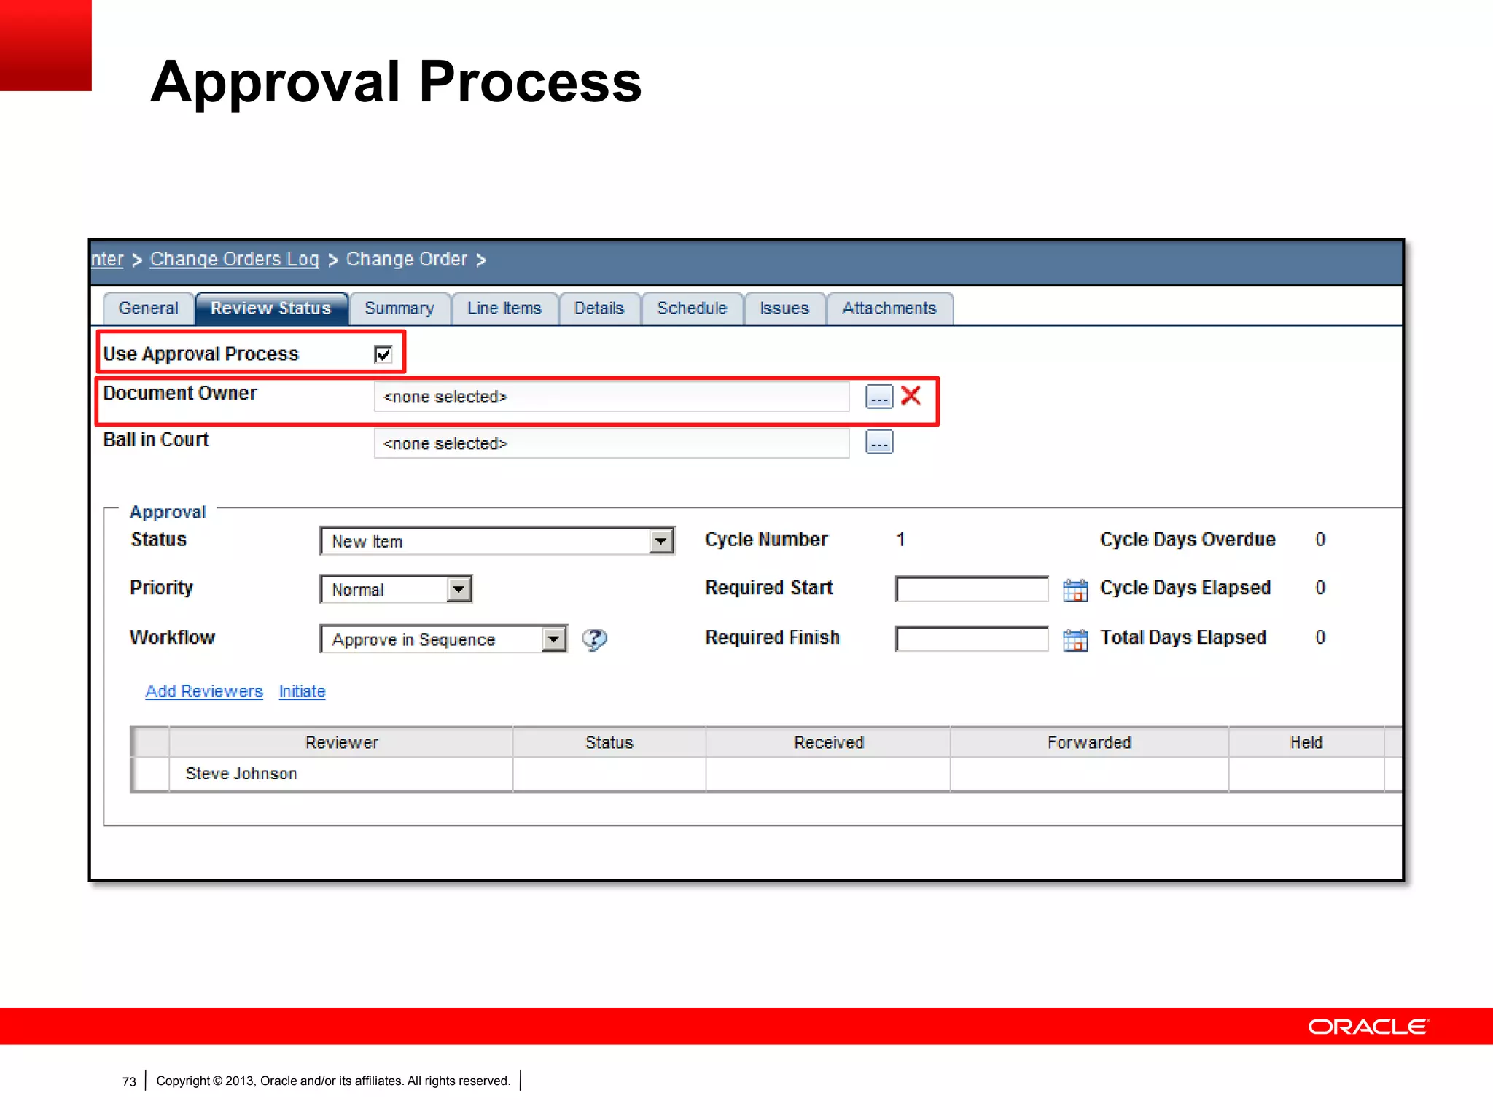Click the Held column header
1493x1120 pixels.
1306,742
